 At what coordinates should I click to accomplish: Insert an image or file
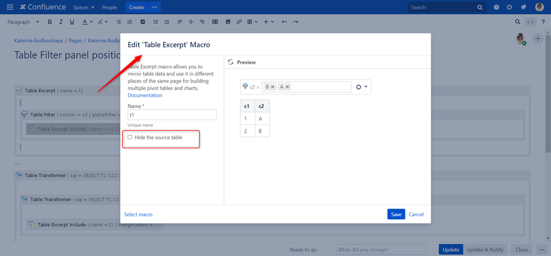(x=228, y=21)
